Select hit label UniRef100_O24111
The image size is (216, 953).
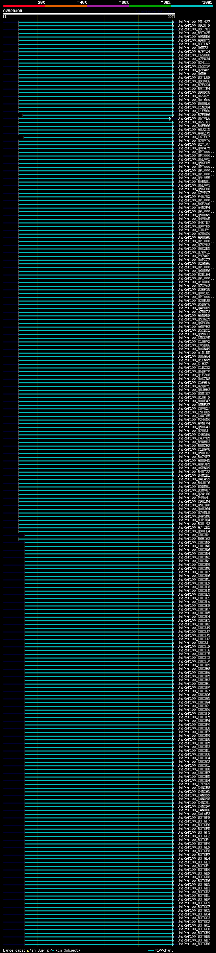(194, 63)
